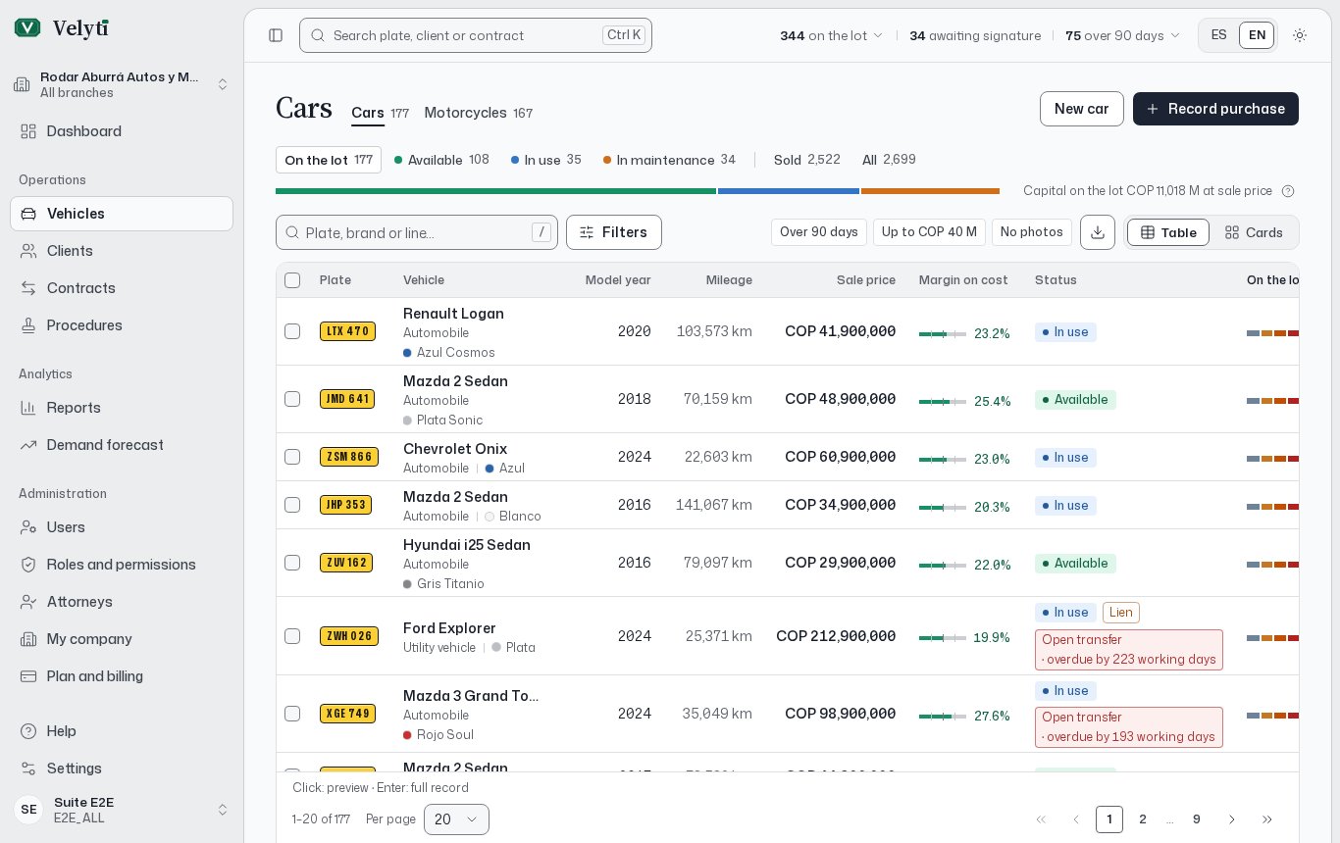
Task: Click the download export icon button
Action: pos(1098,232)
